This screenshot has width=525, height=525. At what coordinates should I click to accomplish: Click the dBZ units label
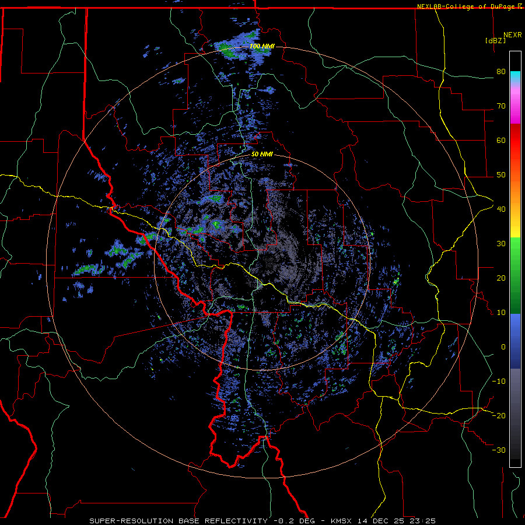[496, 40]
